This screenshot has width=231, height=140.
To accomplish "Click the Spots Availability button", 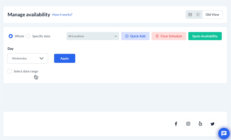I will pyautogui.click(x=205, y=36).
